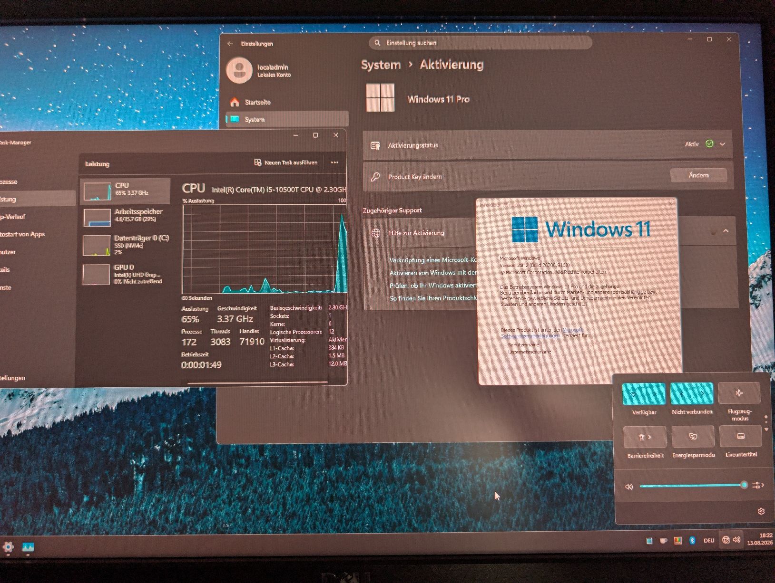Switch input language via DEU indicator
This screenshot has width=775, height=583.
709,540
